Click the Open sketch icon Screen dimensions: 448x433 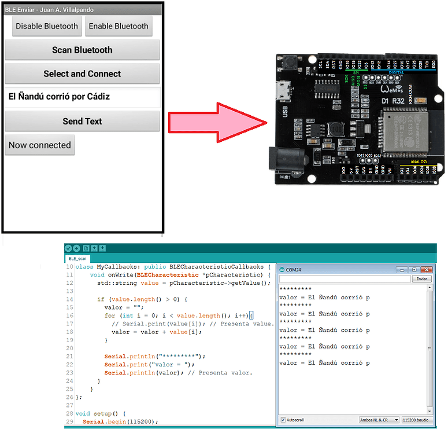click(94, 248)
